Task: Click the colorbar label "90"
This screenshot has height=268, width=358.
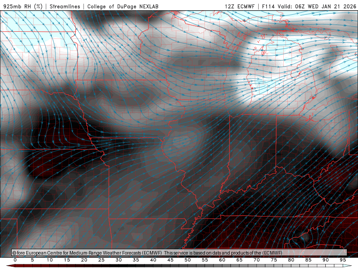Action: (326, 260)
